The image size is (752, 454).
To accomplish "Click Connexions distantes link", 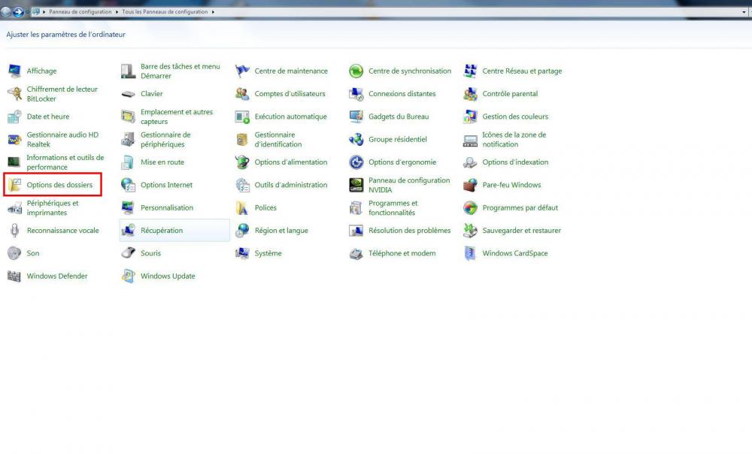I will click(x=402, y=94).
